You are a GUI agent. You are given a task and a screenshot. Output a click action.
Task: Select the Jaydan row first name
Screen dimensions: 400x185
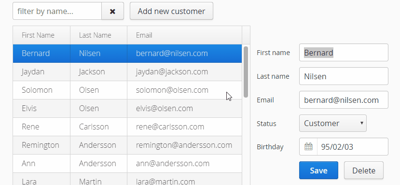[x=41, y=72]
